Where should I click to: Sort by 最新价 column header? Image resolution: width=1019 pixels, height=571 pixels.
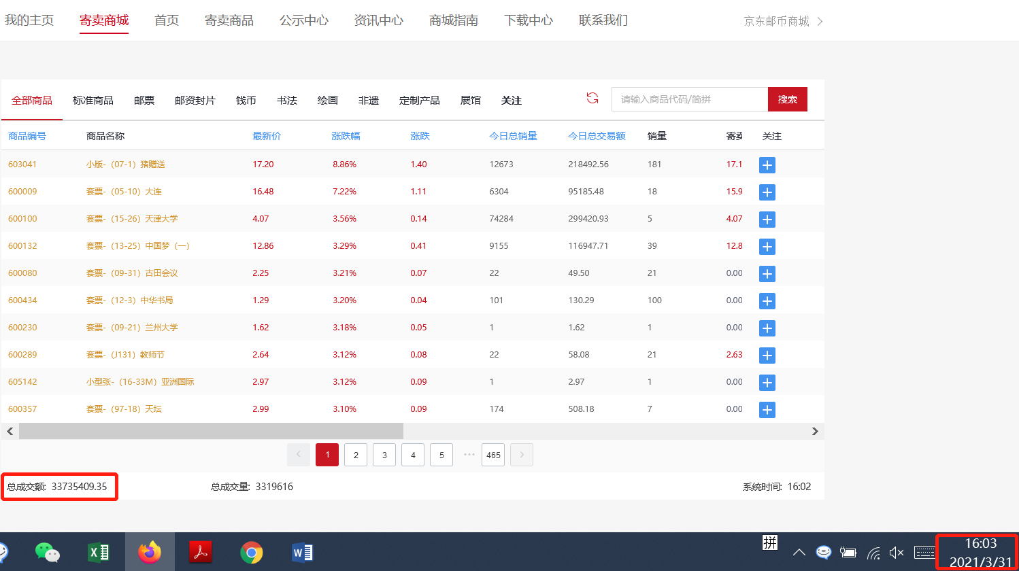267,136
